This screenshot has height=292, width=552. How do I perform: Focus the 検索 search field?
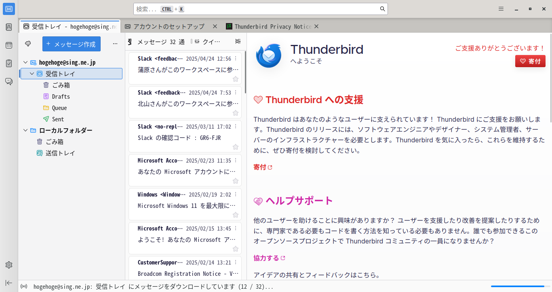(x=261, y=9)
